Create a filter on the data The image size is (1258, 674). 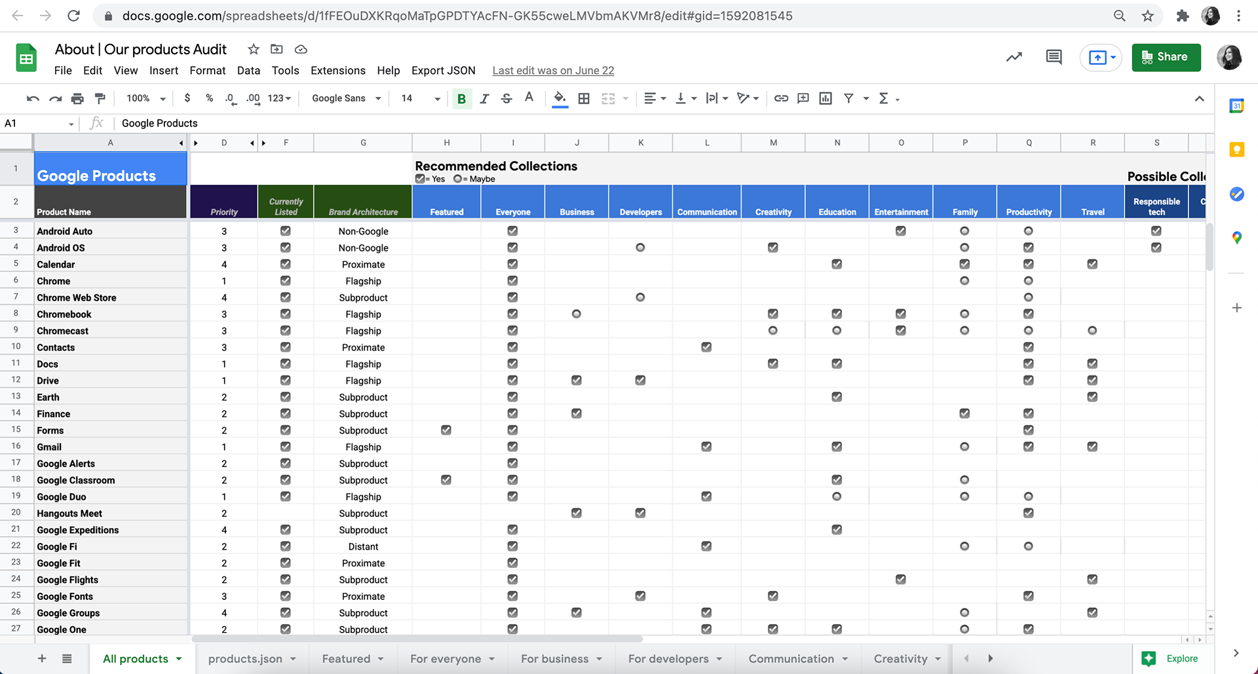[x=848, y=98]
